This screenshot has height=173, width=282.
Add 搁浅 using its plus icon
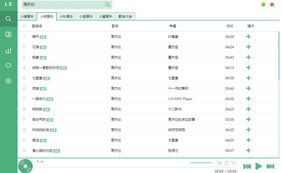click(x=248, y=140)
